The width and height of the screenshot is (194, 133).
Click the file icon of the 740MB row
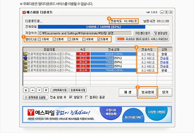tap(25, 66)
